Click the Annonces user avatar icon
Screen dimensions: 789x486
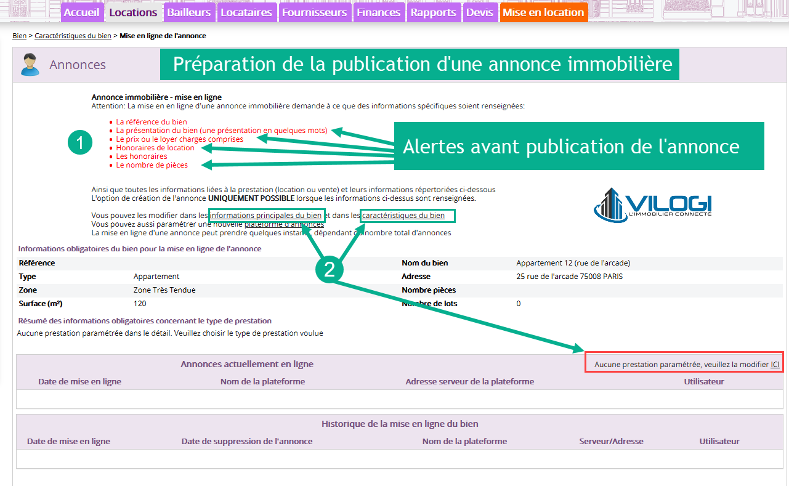click(30, 65)
